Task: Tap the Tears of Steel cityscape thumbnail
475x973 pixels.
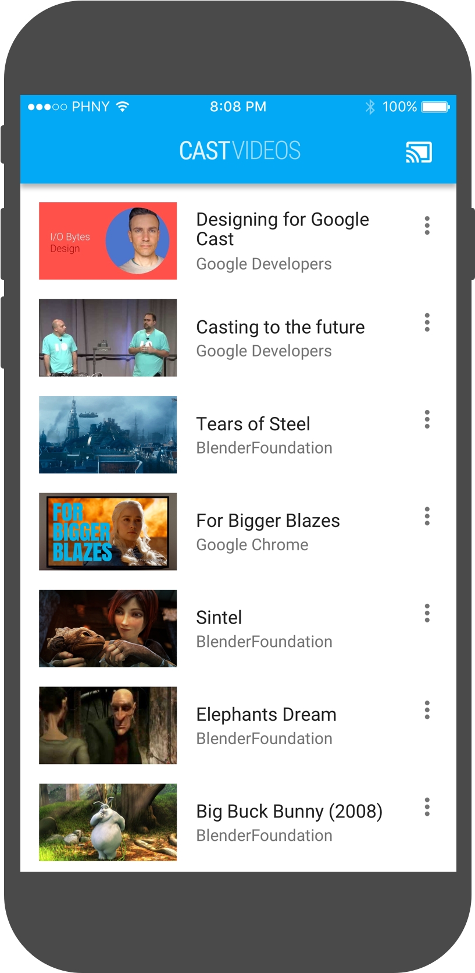Action: point(108,434)
